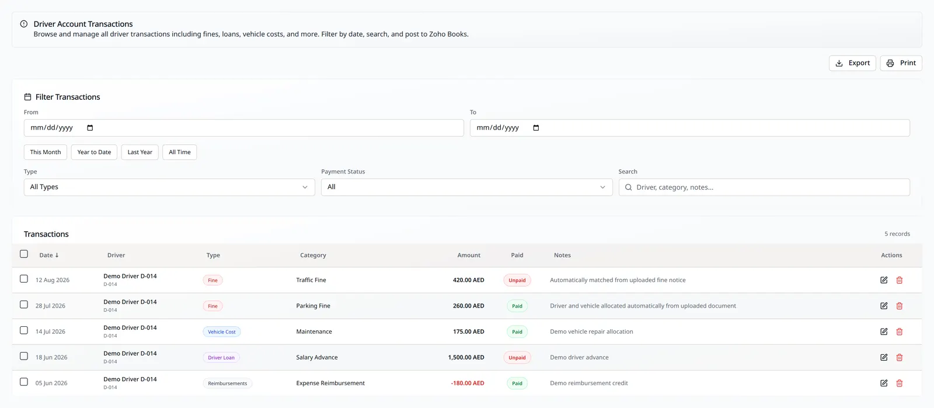Edit the Expense Reimbursement transaction
This screenshot has height=408, width=934.
884,383
